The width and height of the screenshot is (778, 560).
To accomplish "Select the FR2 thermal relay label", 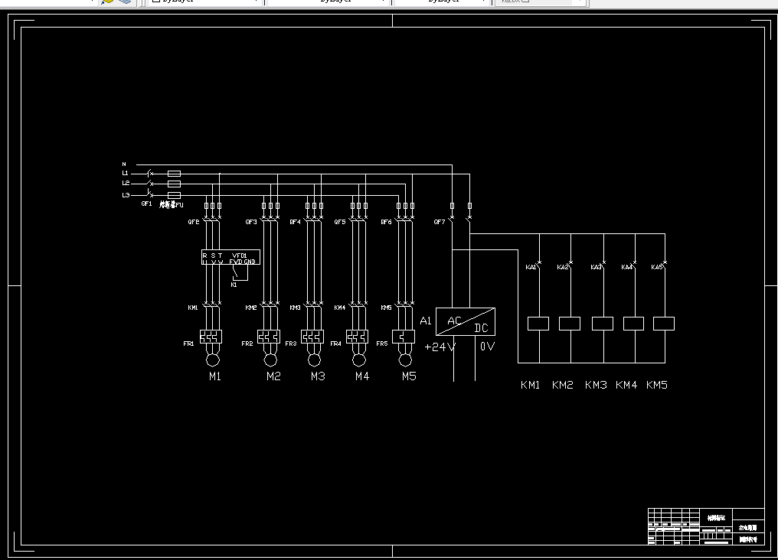I will point(247,343).
